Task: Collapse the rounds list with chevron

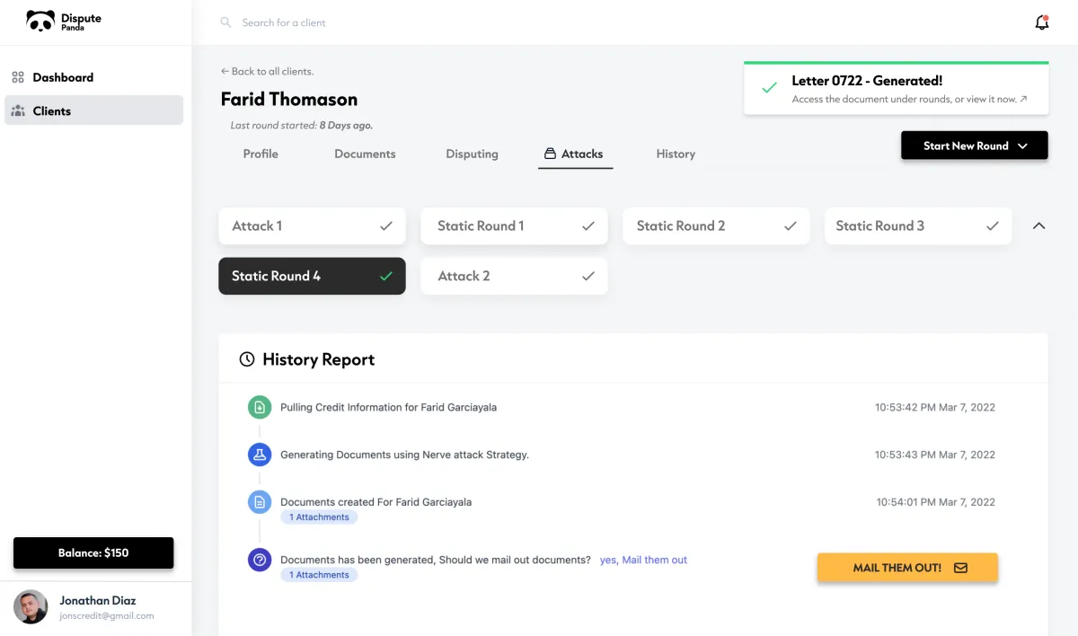Action: tap(1039, 226)
